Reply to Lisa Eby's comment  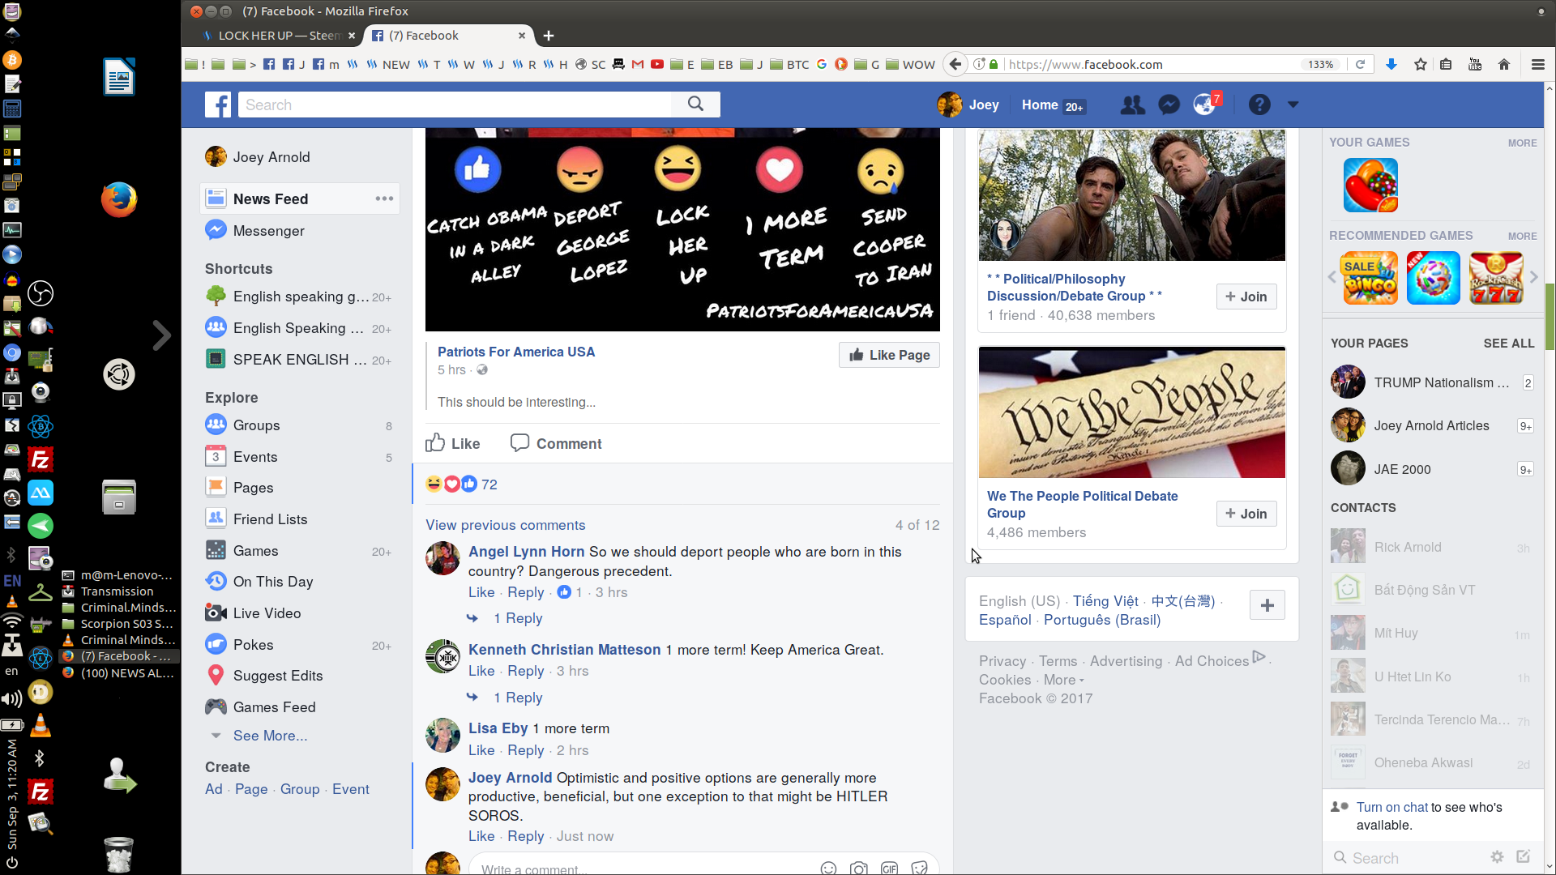[526, 750]
